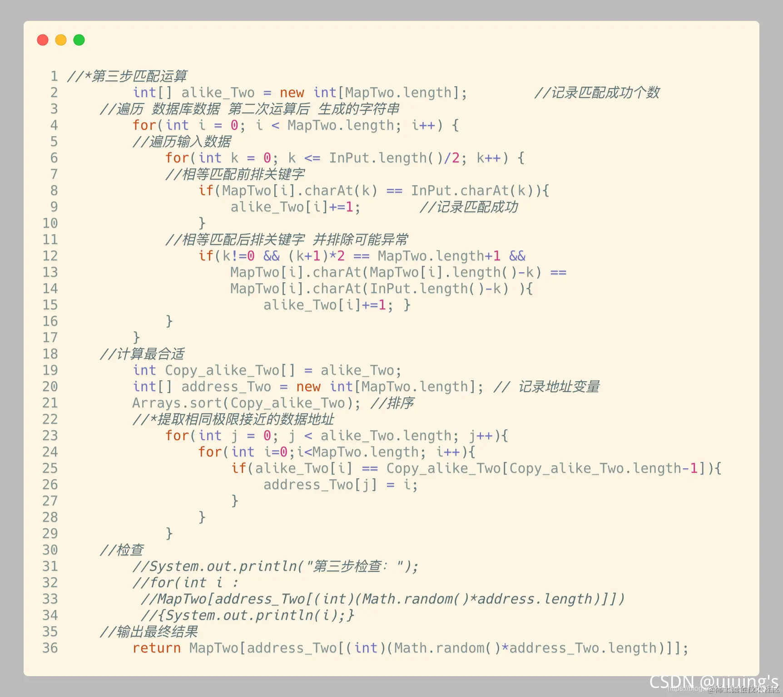
Task: Click the commented "//MapTwo[address_Two[(int)(Math.random()..." line
Action: click(x=383, y=599)
